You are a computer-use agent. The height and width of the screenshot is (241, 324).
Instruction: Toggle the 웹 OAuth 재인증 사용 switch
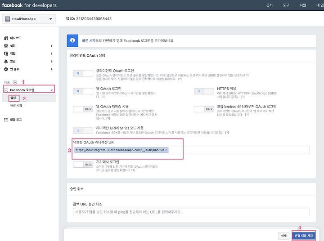tap(83, 109)
